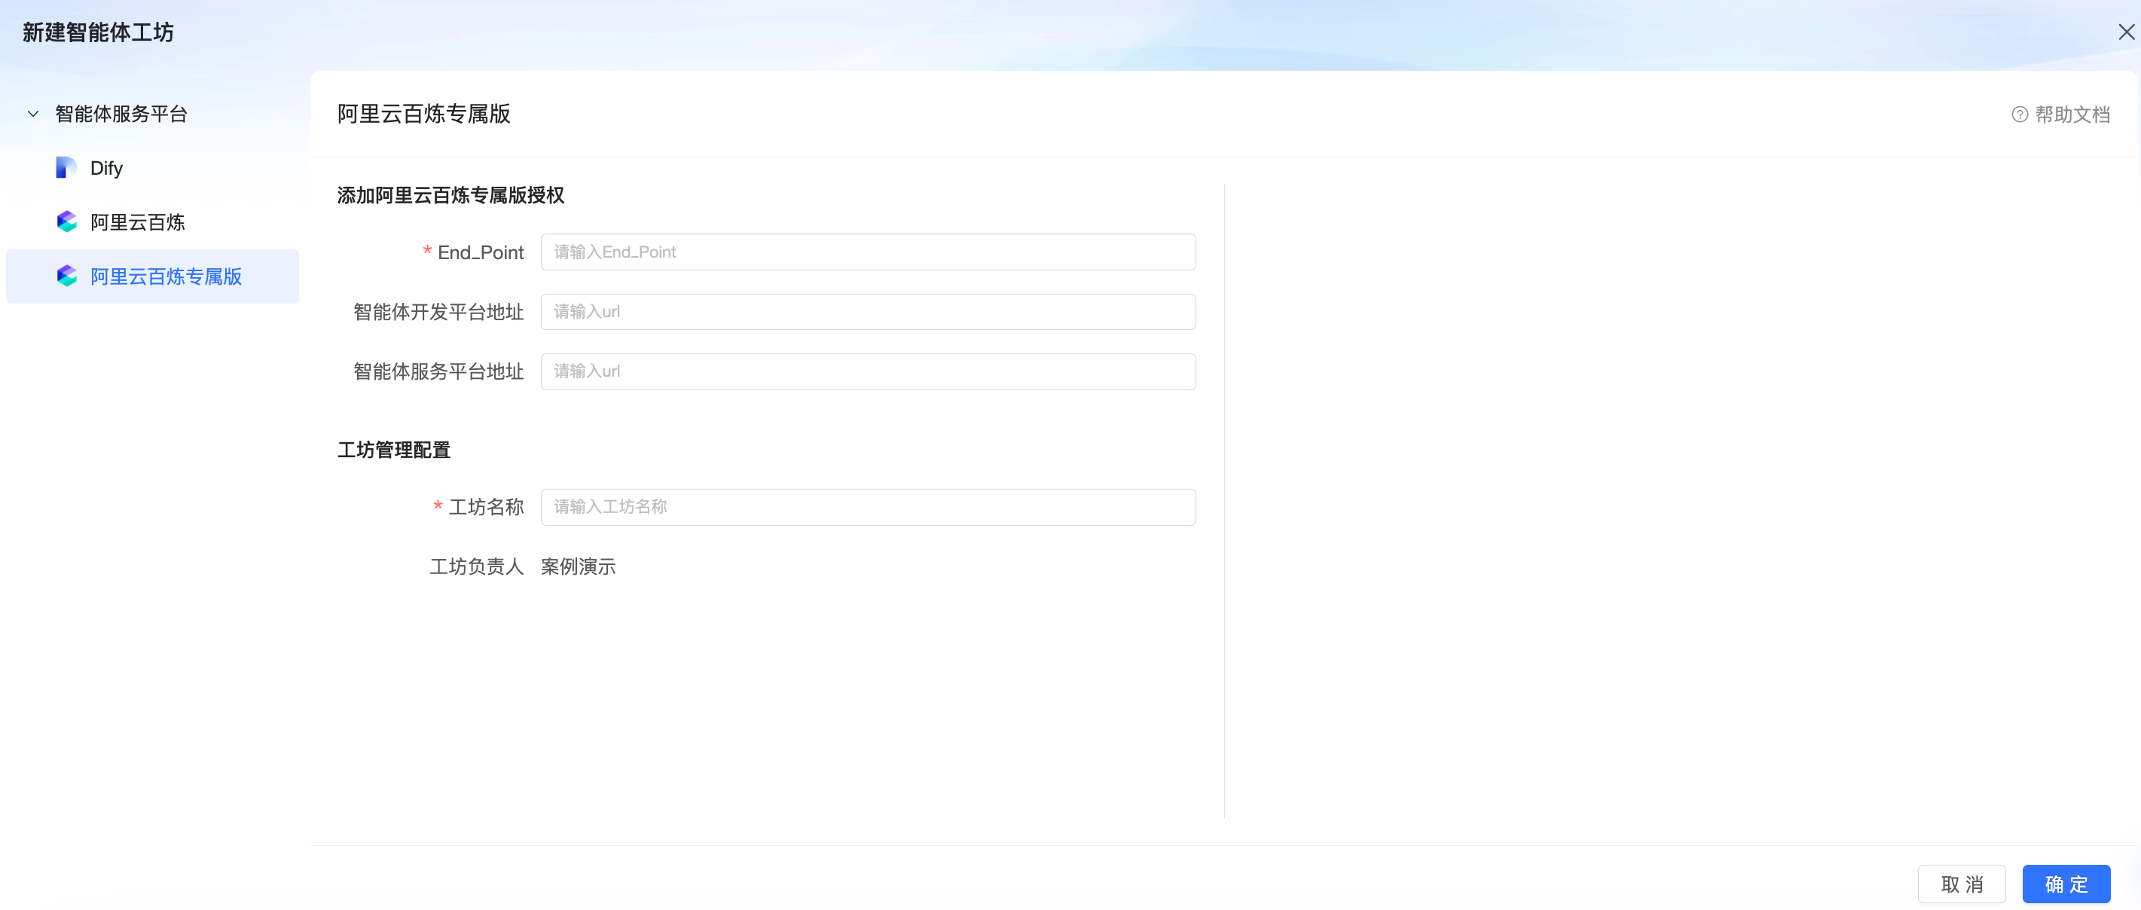
Task: Collapse the 智能体服务平台 tree chevron
Action: (33, 114)
